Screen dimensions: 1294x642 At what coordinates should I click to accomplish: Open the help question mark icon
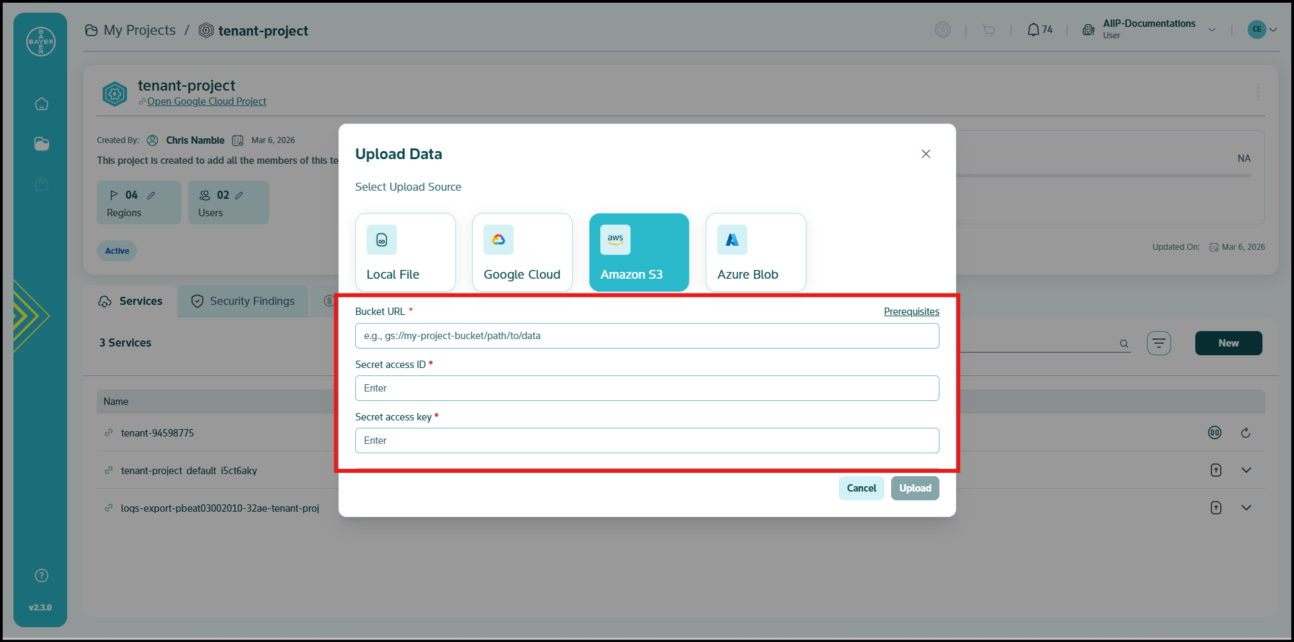(42, 576)
